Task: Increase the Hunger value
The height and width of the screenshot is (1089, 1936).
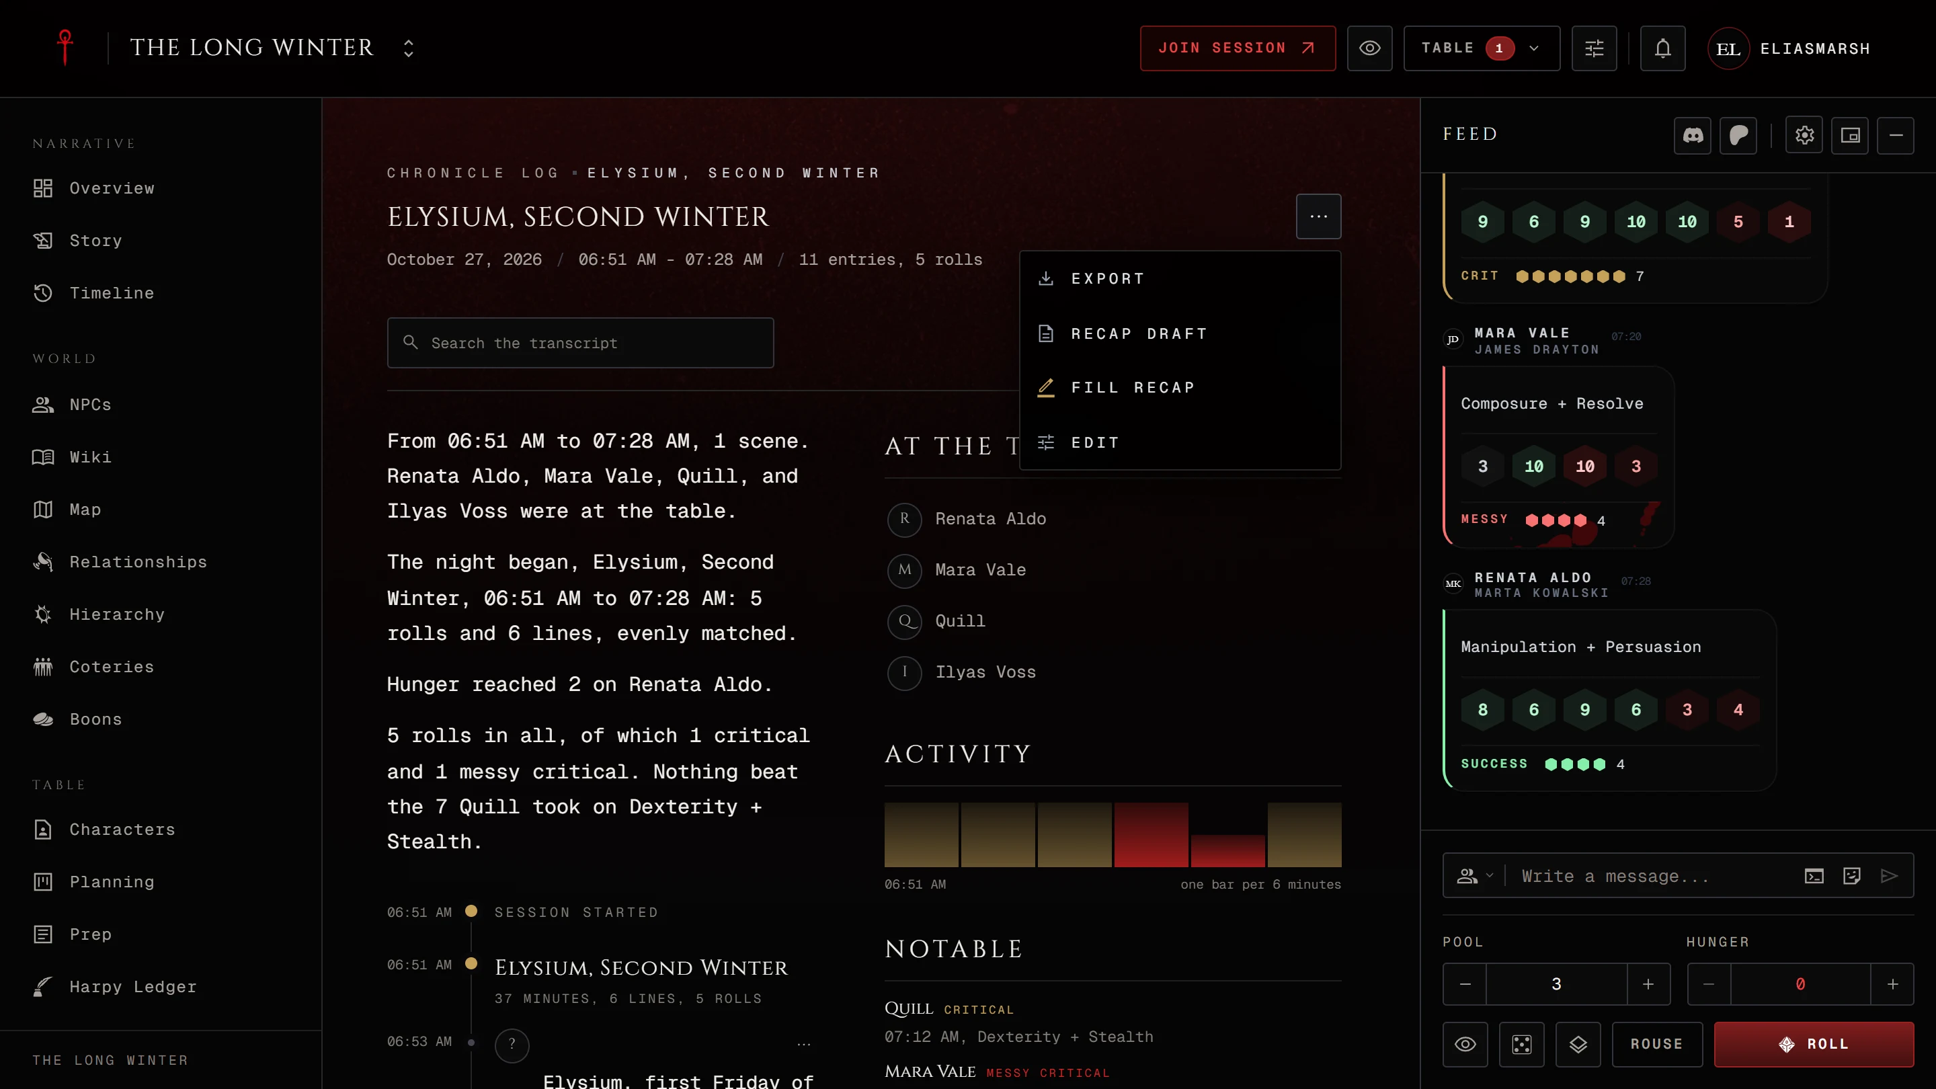Action: (x=1892, y=985)
